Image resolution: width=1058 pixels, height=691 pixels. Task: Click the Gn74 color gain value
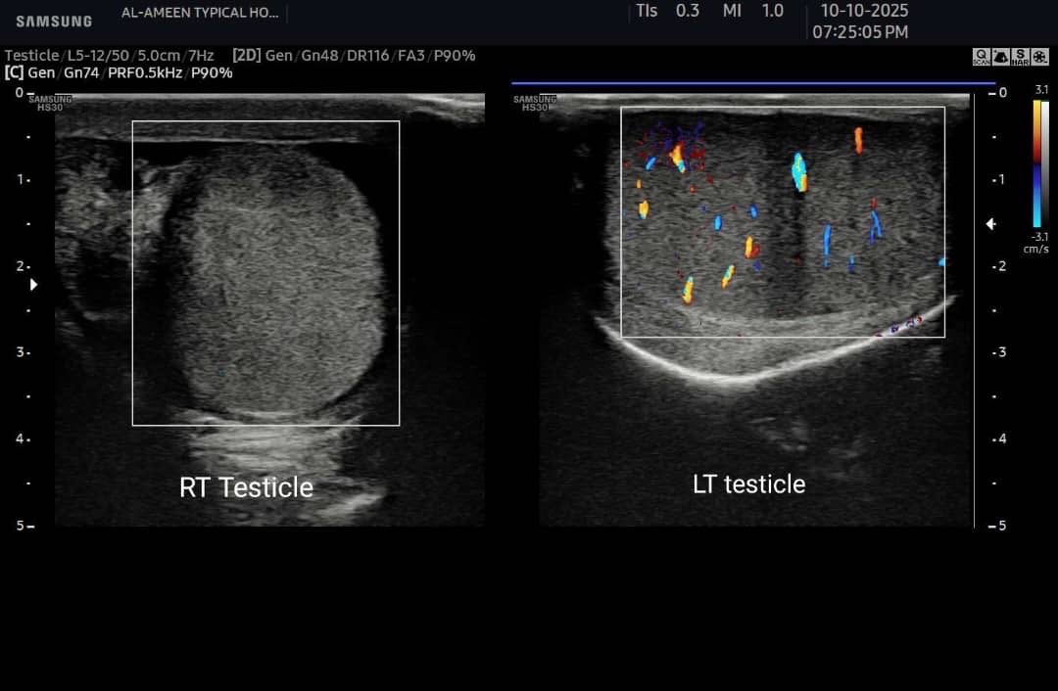[81, 72]
